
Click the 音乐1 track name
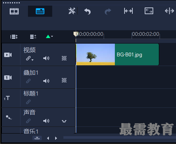pos(31,131)
